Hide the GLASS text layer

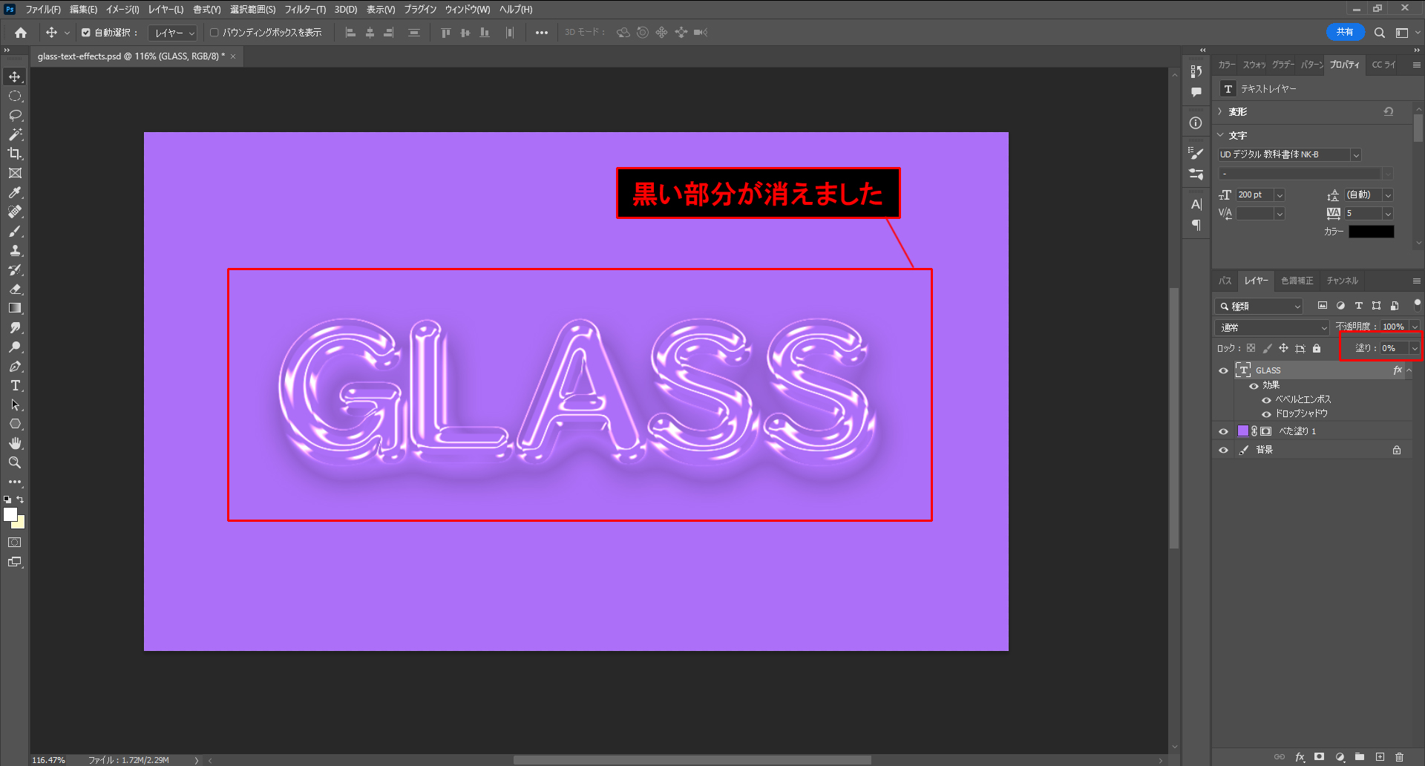pos(1223,370)
